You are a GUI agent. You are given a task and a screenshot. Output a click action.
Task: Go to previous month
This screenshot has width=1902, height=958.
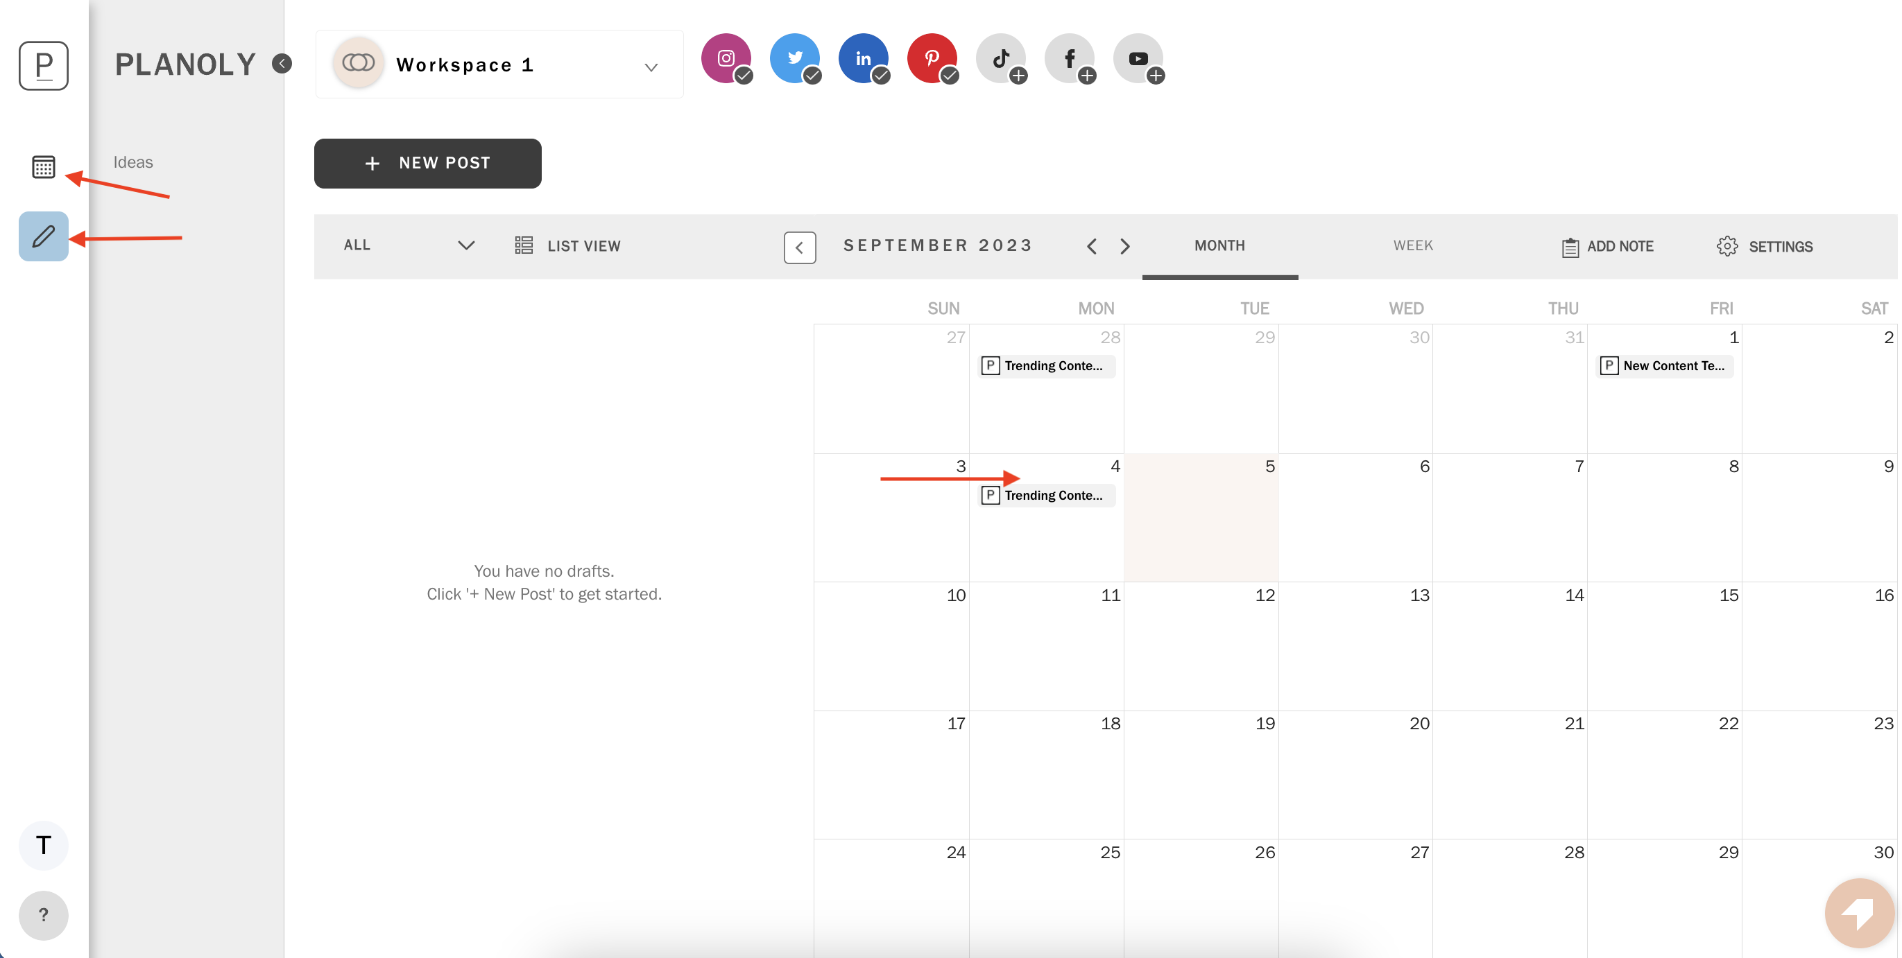(x=1091, y=246)
